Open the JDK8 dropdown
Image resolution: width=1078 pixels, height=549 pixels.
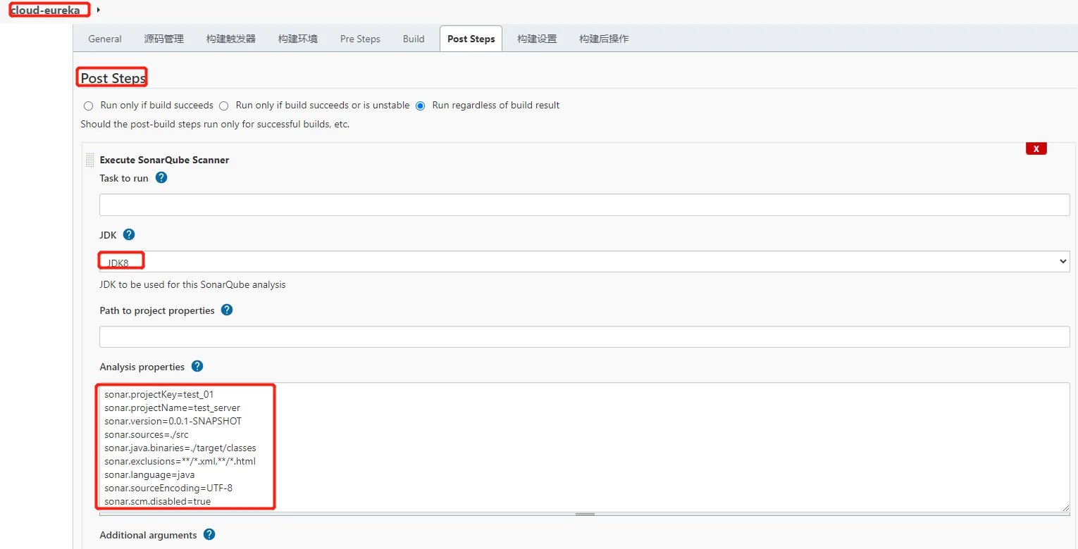[x=584, y=261]
